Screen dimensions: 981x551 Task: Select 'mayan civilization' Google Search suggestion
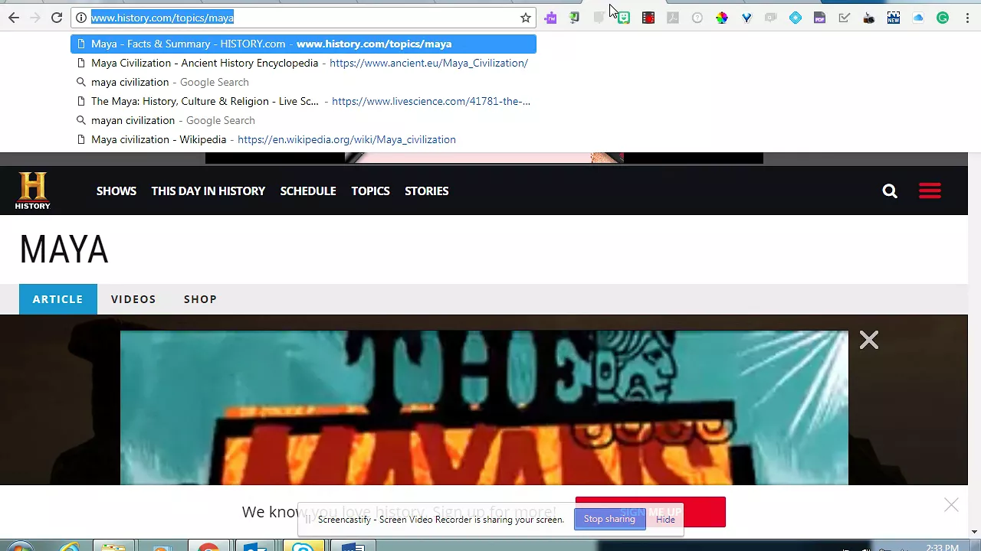(303, 120)
